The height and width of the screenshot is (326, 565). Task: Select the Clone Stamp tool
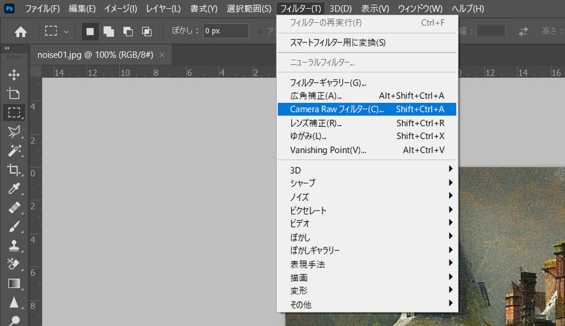(x=14, y=245)
